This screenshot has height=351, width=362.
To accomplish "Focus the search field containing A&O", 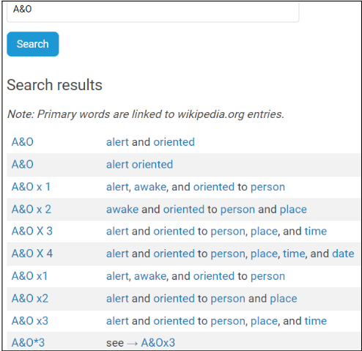I will coord(153,11).
